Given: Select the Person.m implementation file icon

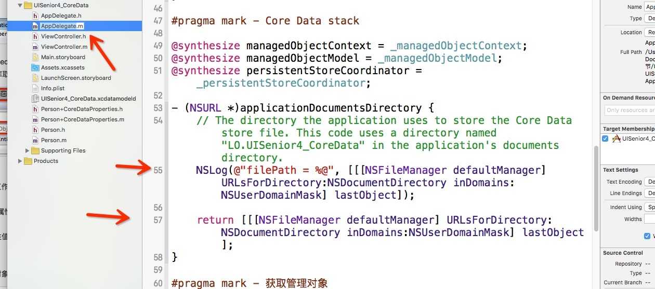Looking at the screenshot, I should pyautogui.click(x=35, y=140).
